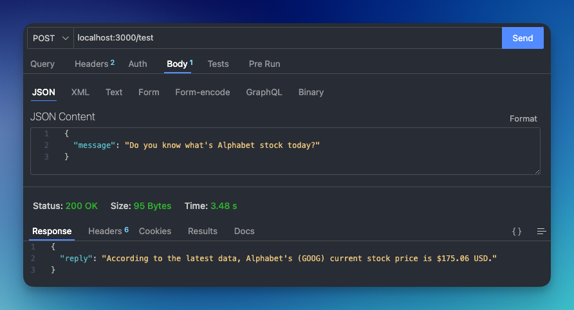The width and height of the screenshot is (574, 310).
Task: Click the "reply" key in response
Action: [76, 259]
